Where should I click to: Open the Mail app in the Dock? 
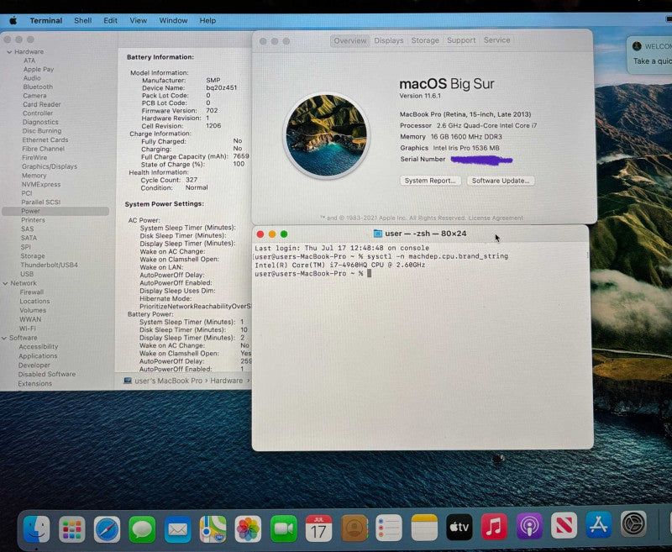pos(177,529)
